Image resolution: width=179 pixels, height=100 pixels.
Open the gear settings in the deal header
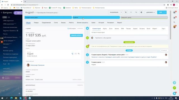point(141,12)
